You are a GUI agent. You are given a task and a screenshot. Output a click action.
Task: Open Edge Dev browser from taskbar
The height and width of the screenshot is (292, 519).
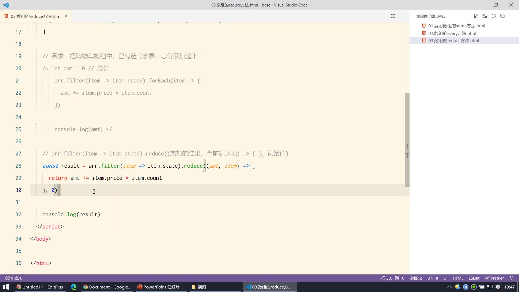(x=74, y=287)
